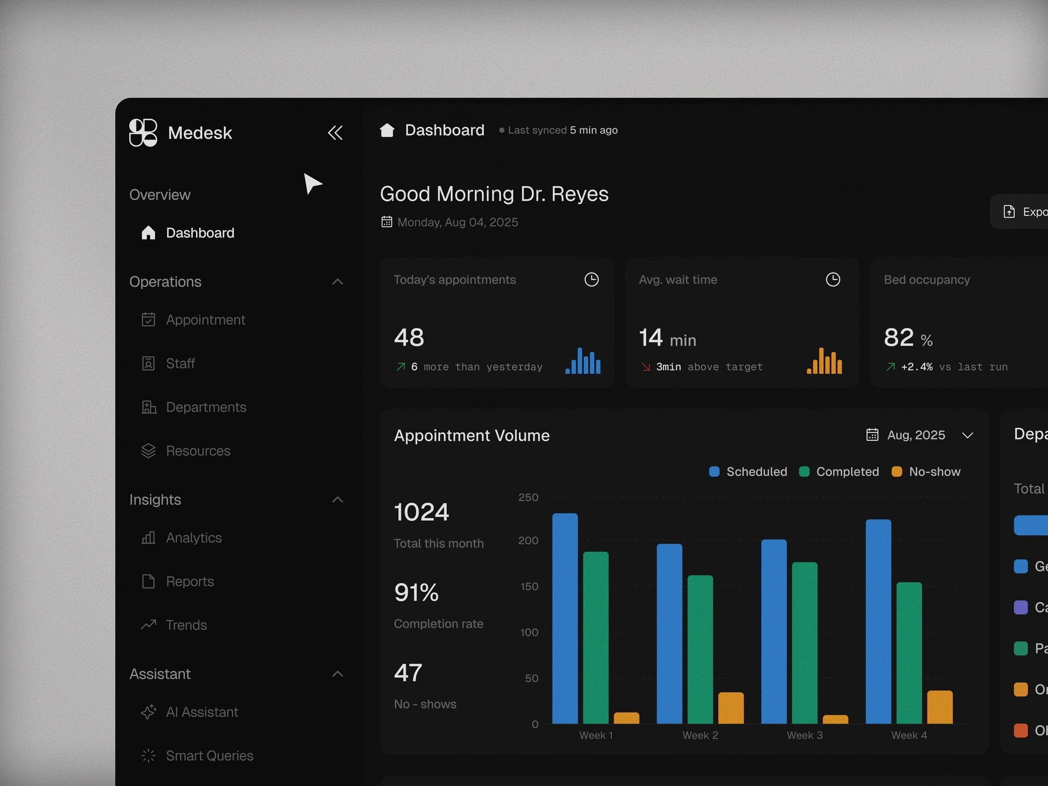Open the Smart Queries link
The width and height of the screenshot is (1048, 786).
click(x=197, y=755)
